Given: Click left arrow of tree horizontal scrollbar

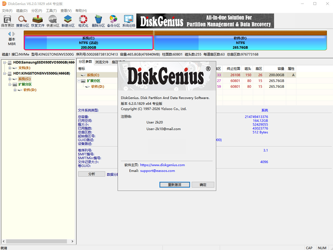Looking at the screenshot, I should (x=3, y=241).
